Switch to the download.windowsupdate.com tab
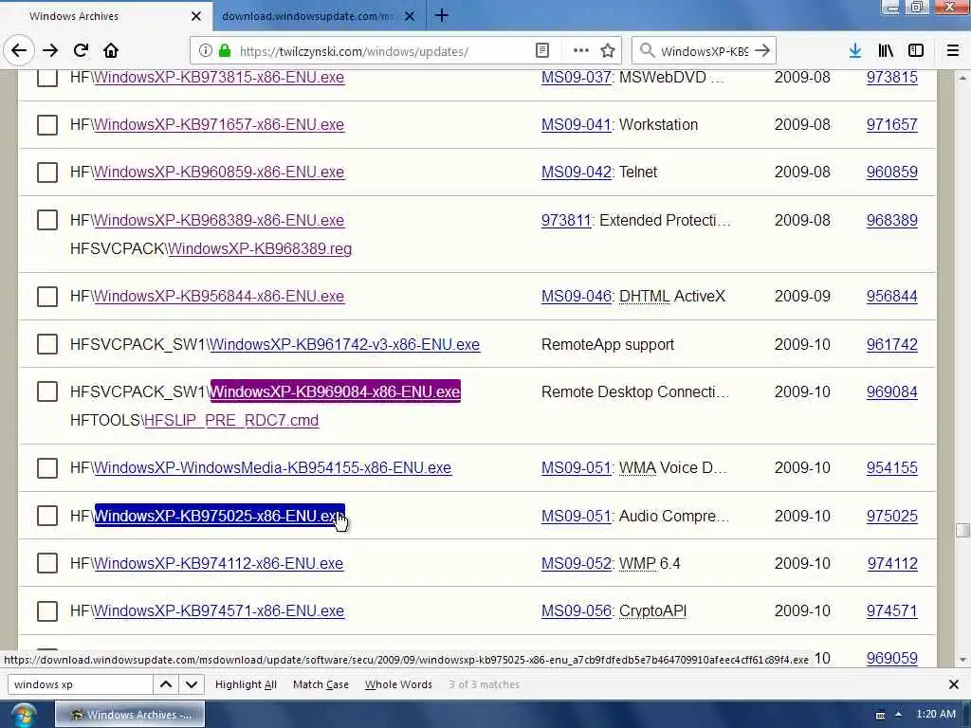Screen dimensions: 971x728 tap(319, 16)
